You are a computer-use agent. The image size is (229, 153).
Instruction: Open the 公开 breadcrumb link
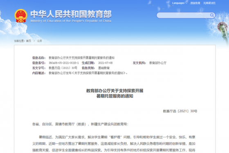39,41
